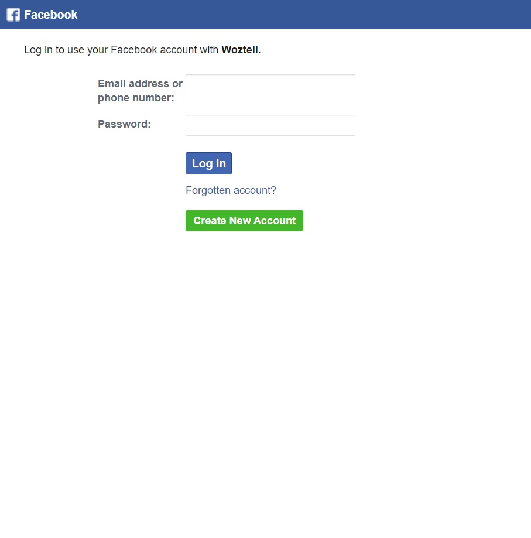Start account recovery via Forgotten account?
Viewport: 531px width, 538px height.
pos(231,190)
